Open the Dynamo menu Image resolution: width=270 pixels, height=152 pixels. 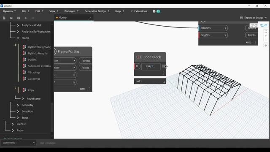(x=9, y=11)
